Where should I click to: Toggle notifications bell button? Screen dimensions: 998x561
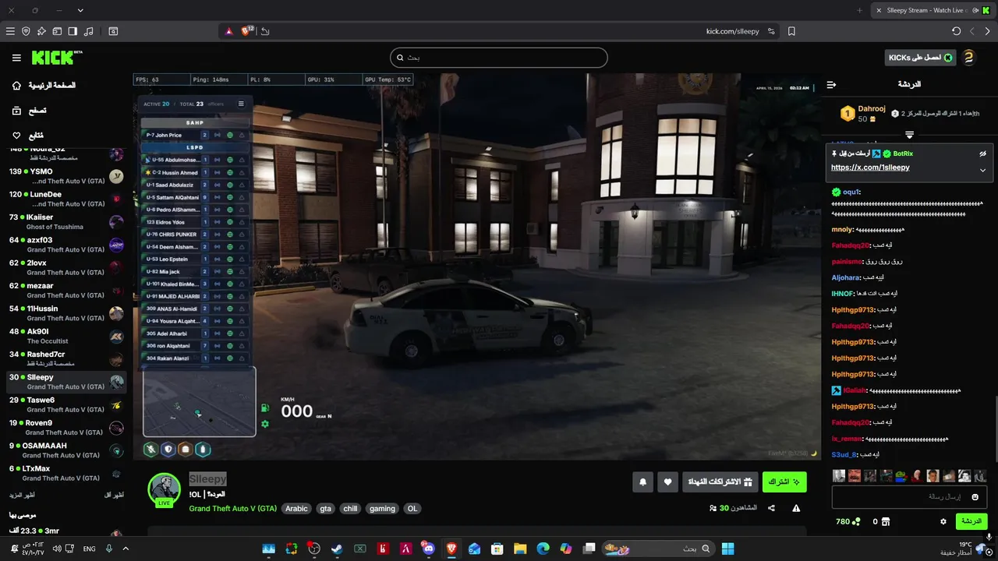[x=642, y=482]
